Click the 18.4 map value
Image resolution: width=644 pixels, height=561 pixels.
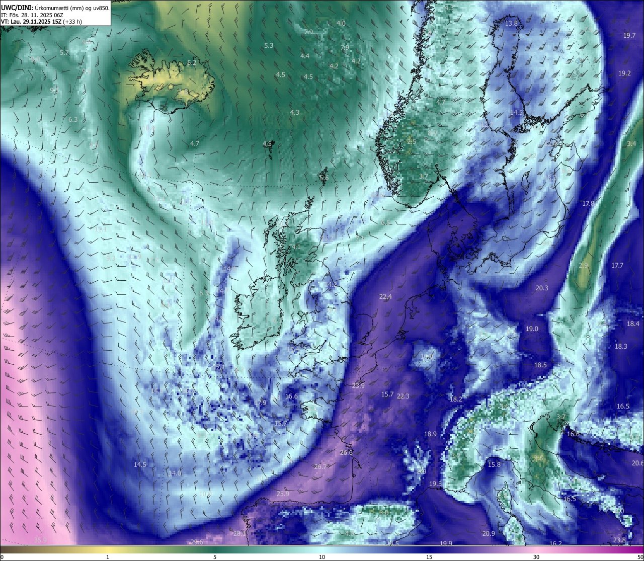pyautogui.click(x=633, y=324)
